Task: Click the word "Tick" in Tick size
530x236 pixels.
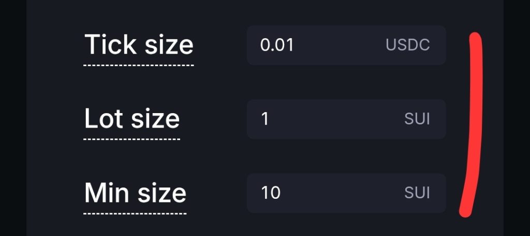Action: pyautogui.click(x=106, y=44)
